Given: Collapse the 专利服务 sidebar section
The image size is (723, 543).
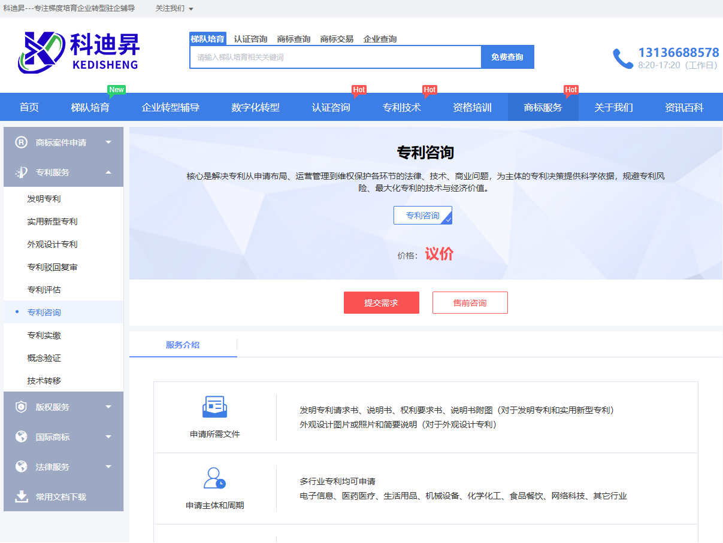Looking at the screenshot, I should 108,172.
